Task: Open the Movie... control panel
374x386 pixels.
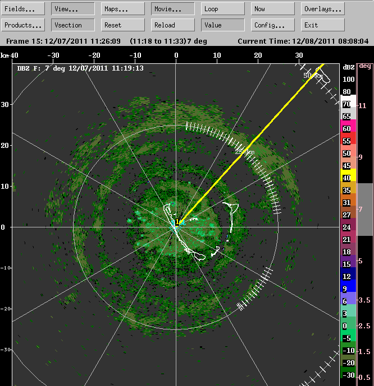Action: [173, 9]
